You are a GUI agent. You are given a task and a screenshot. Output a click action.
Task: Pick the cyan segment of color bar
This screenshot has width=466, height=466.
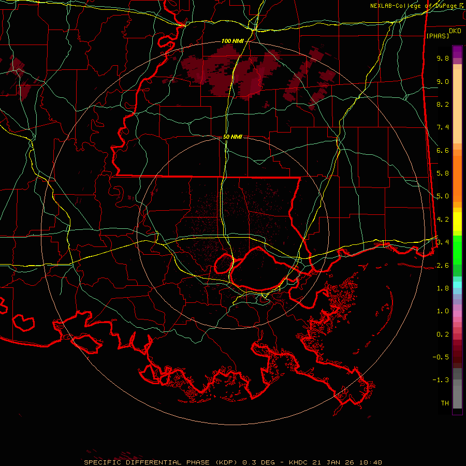click(x=457, y=285)
